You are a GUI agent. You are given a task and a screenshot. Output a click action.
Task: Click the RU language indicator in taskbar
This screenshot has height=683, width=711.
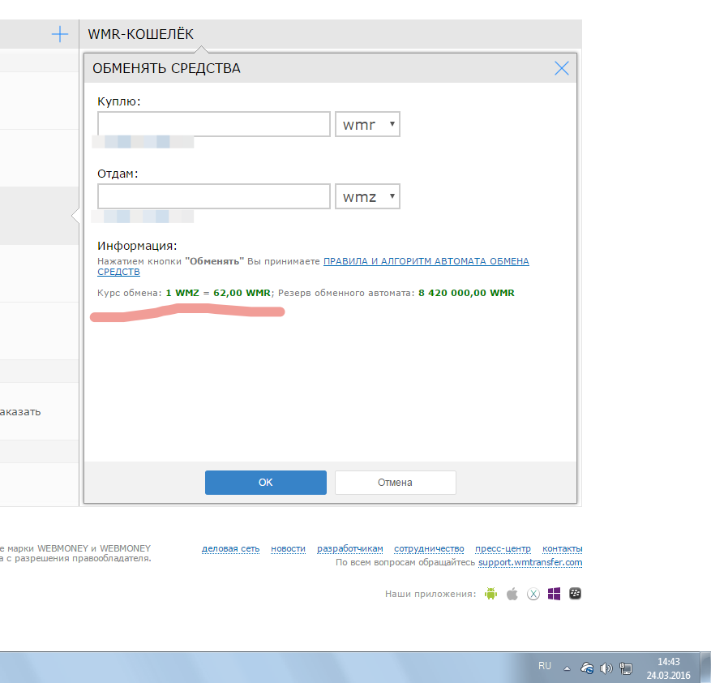pyautogui.click(x=545, y=666)
